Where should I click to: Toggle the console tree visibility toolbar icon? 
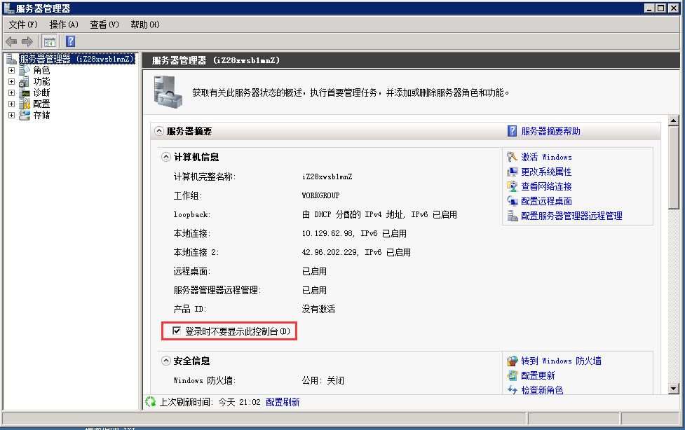coord(49,41)
